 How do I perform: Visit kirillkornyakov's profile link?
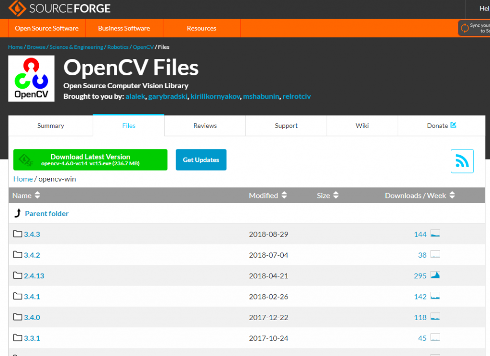(x=215, y=96)
